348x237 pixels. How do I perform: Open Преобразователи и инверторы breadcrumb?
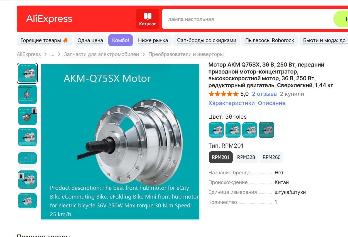(186, 54)
